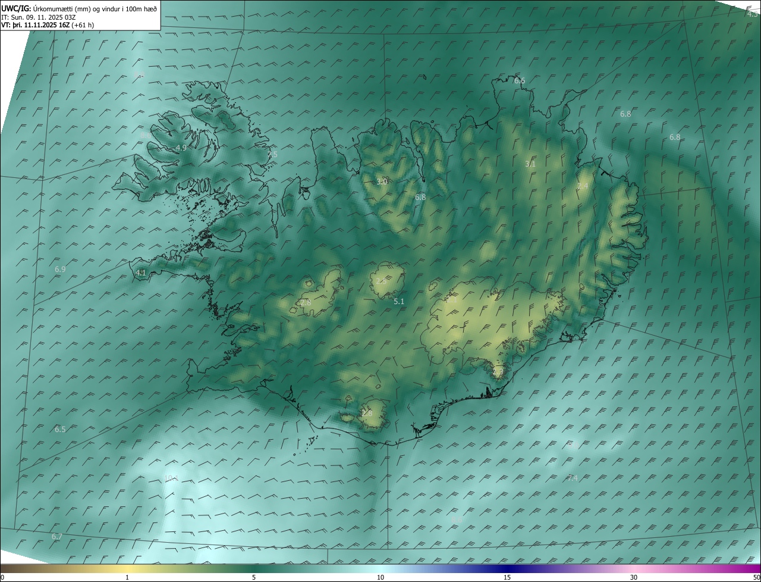Viewport: 761px width, 582px height.
Task: Click the 6.9 value label over the western sea
Action: point(60,269)
